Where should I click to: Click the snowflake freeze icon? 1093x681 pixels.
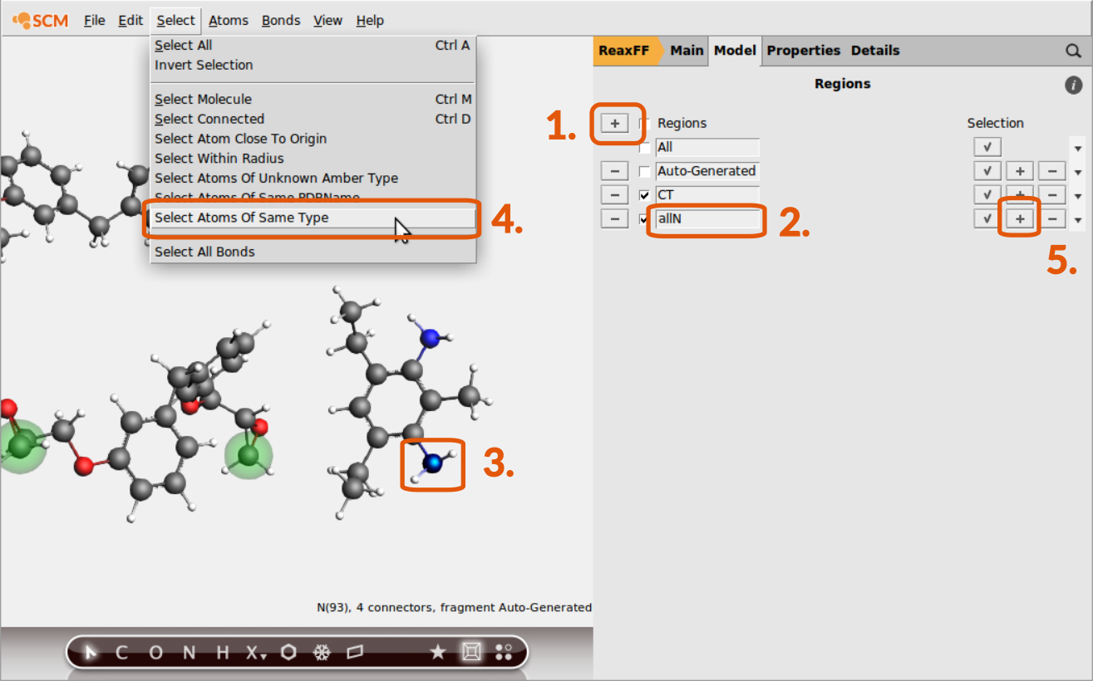click(x=321, y=653)
